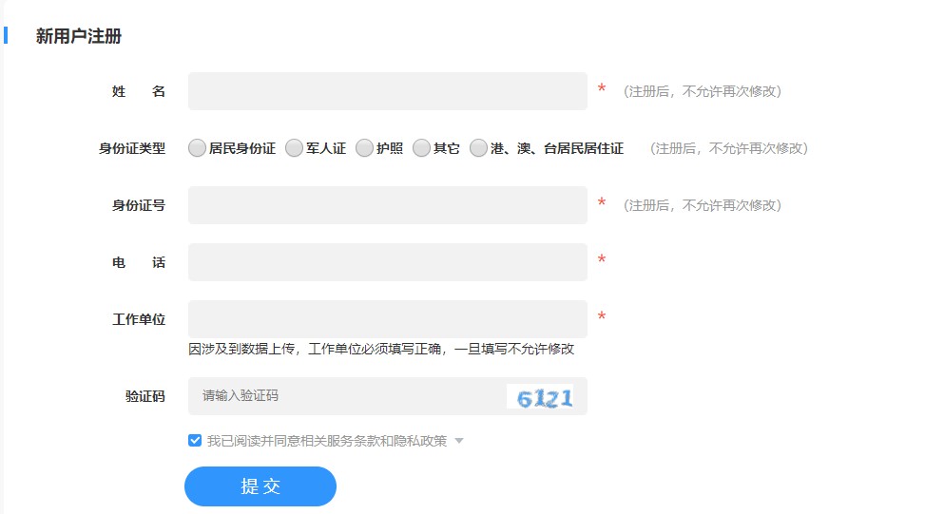Choose the 护照 passport radio option
Viewport: 925px width, 514px height.
[x=364, y=148]
